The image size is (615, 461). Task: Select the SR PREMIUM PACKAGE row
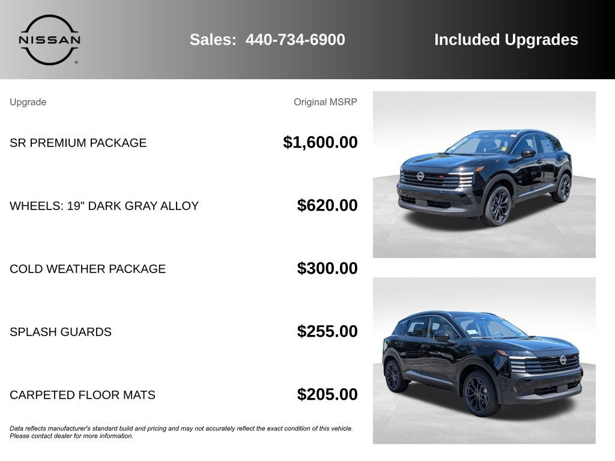coord(184,143)
